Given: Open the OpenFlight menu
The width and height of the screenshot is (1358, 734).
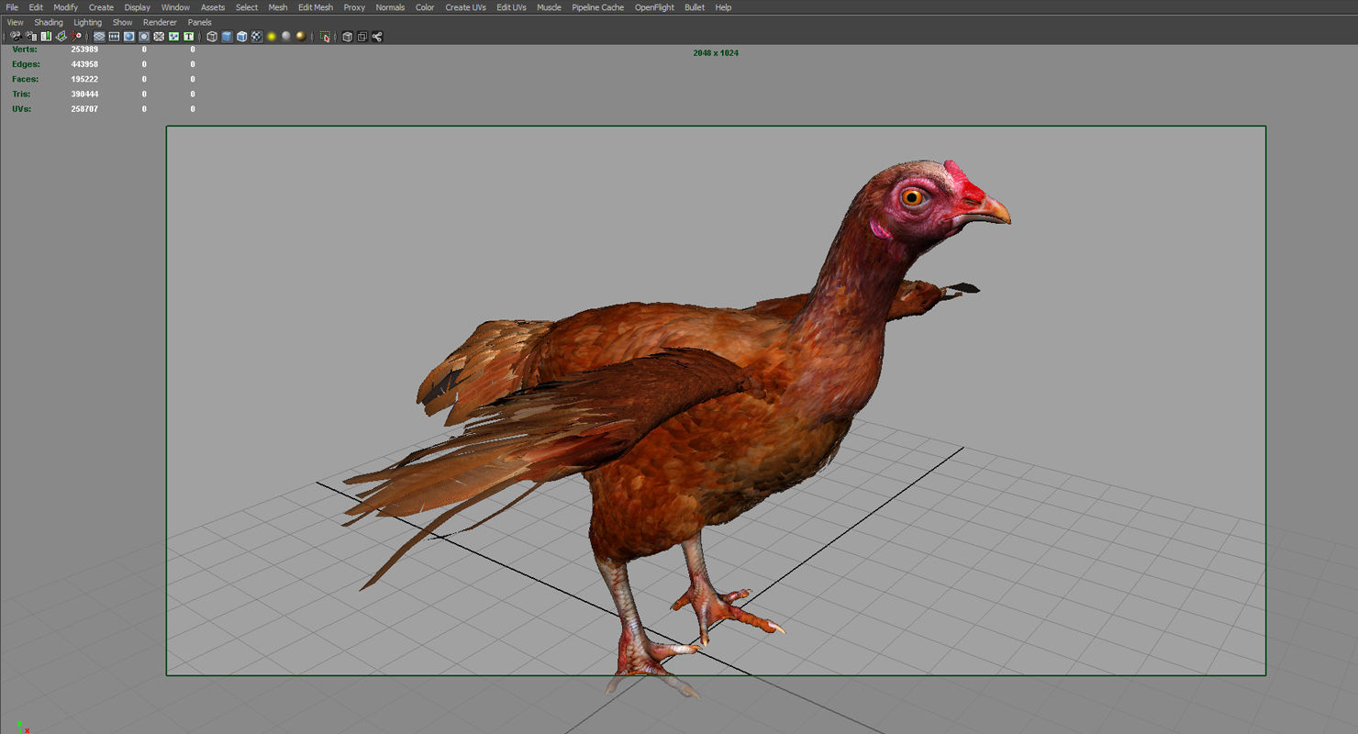Looking at the screenshot, I should (654, 7).
